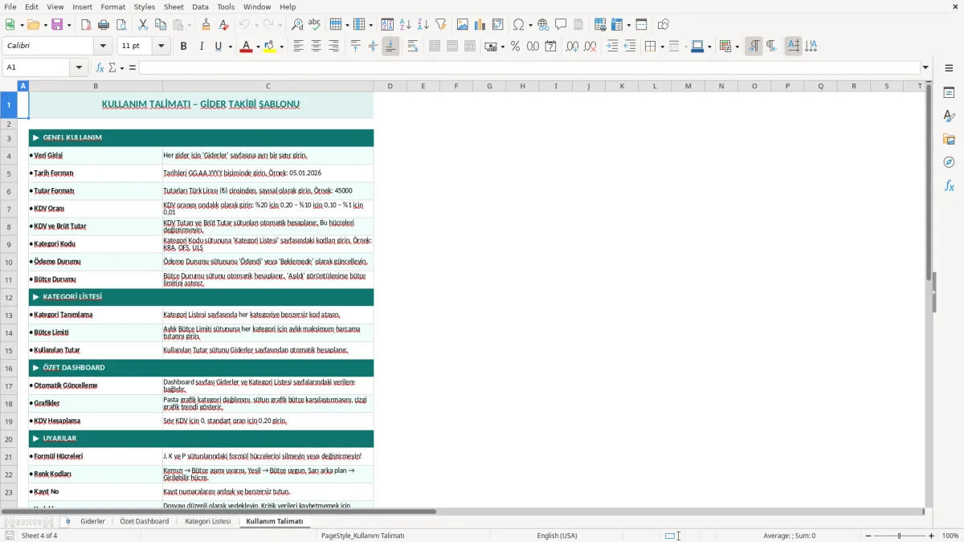
Task: Toggle the AutoFilter funnel icon
Action: (x=440, y=25)
